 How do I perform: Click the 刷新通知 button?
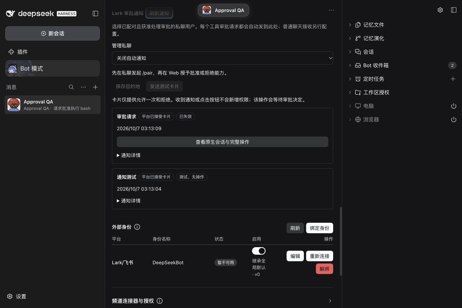point(159,13)
